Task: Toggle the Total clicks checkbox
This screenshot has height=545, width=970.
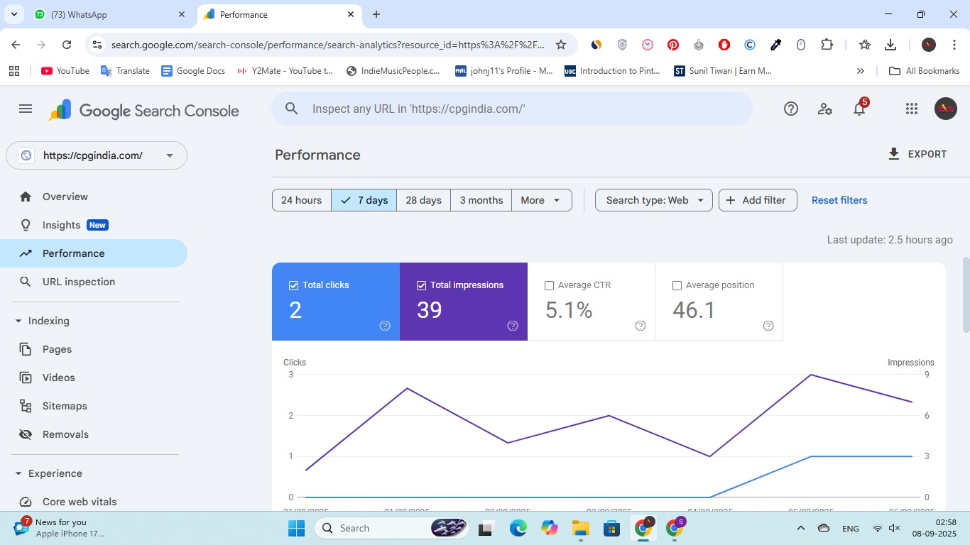Action: pyautogui.click(x=293, y=285)
